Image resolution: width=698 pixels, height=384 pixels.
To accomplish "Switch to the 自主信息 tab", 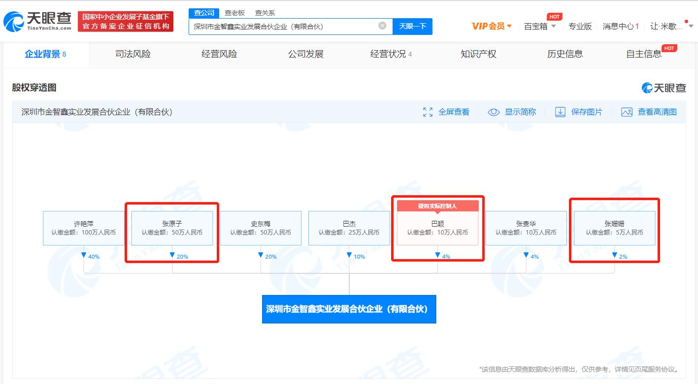I will tap(644, 54).
